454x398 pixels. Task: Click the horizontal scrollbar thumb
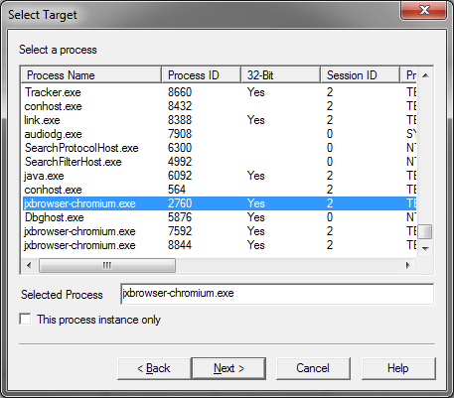click(x=107, y=265)
